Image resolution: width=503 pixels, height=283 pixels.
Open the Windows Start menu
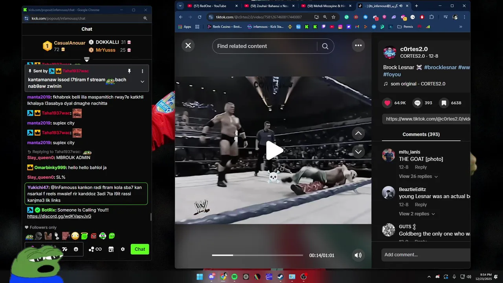200,277
